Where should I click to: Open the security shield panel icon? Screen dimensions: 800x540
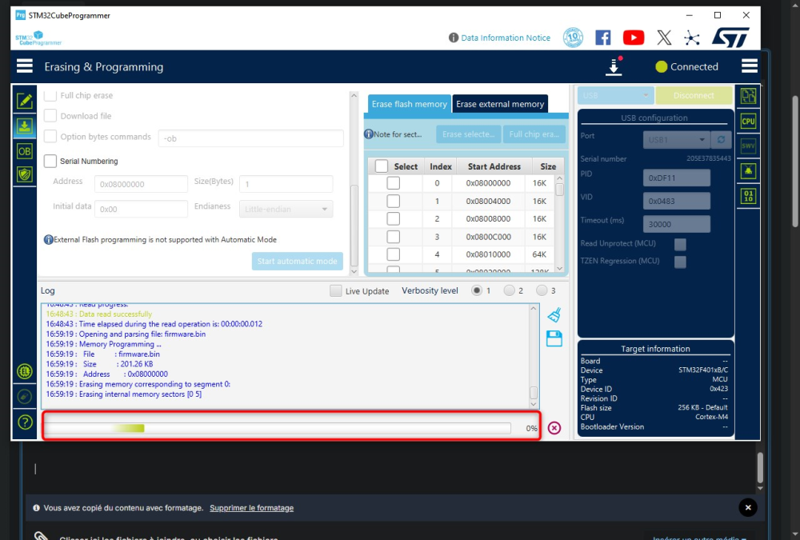25,174
